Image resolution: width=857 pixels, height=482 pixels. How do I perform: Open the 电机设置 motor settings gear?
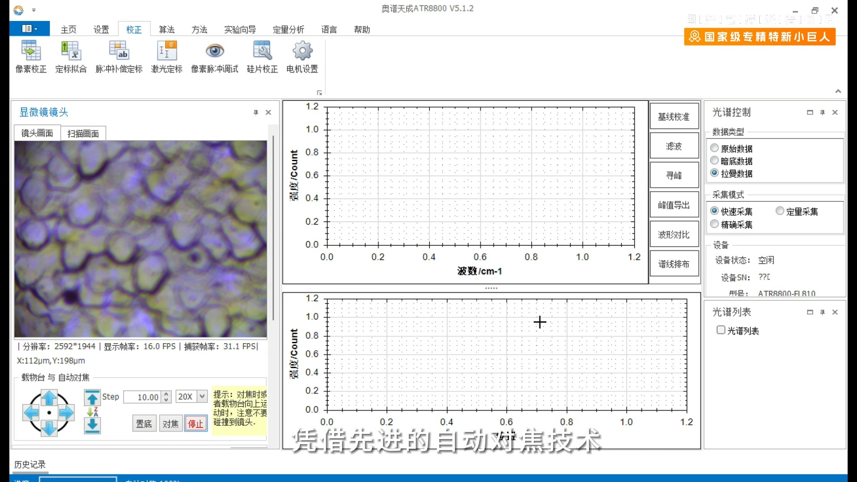(x=302, y=57)
